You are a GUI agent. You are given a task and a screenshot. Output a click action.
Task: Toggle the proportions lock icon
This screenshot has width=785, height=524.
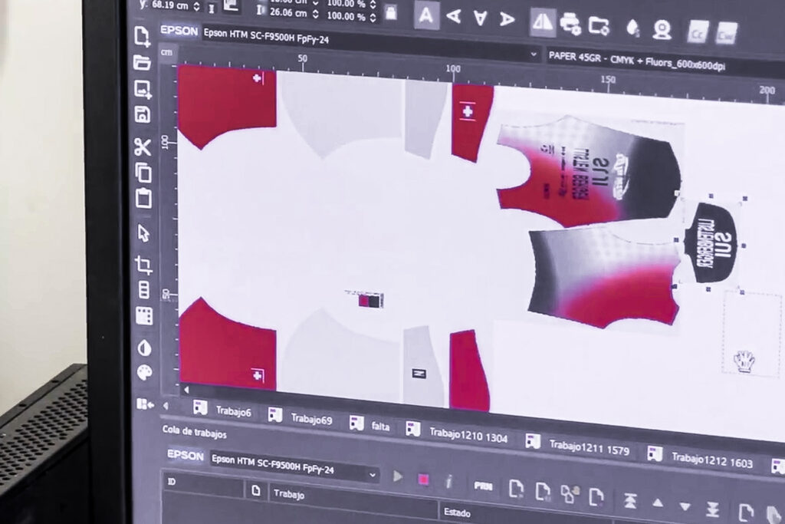[391, 12]
